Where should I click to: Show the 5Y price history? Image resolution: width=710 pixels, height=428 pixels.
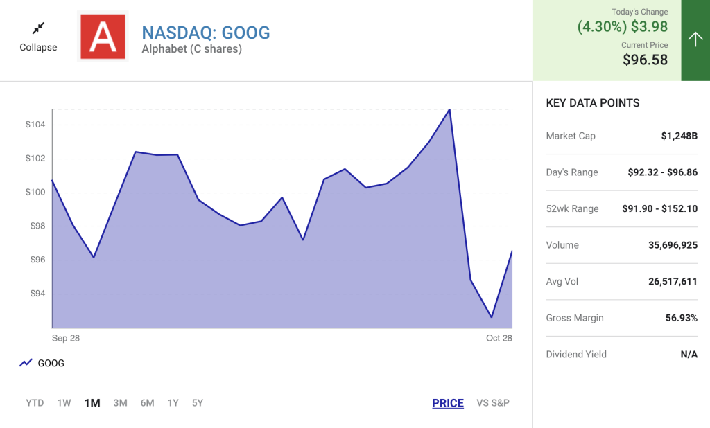(198, 403)
